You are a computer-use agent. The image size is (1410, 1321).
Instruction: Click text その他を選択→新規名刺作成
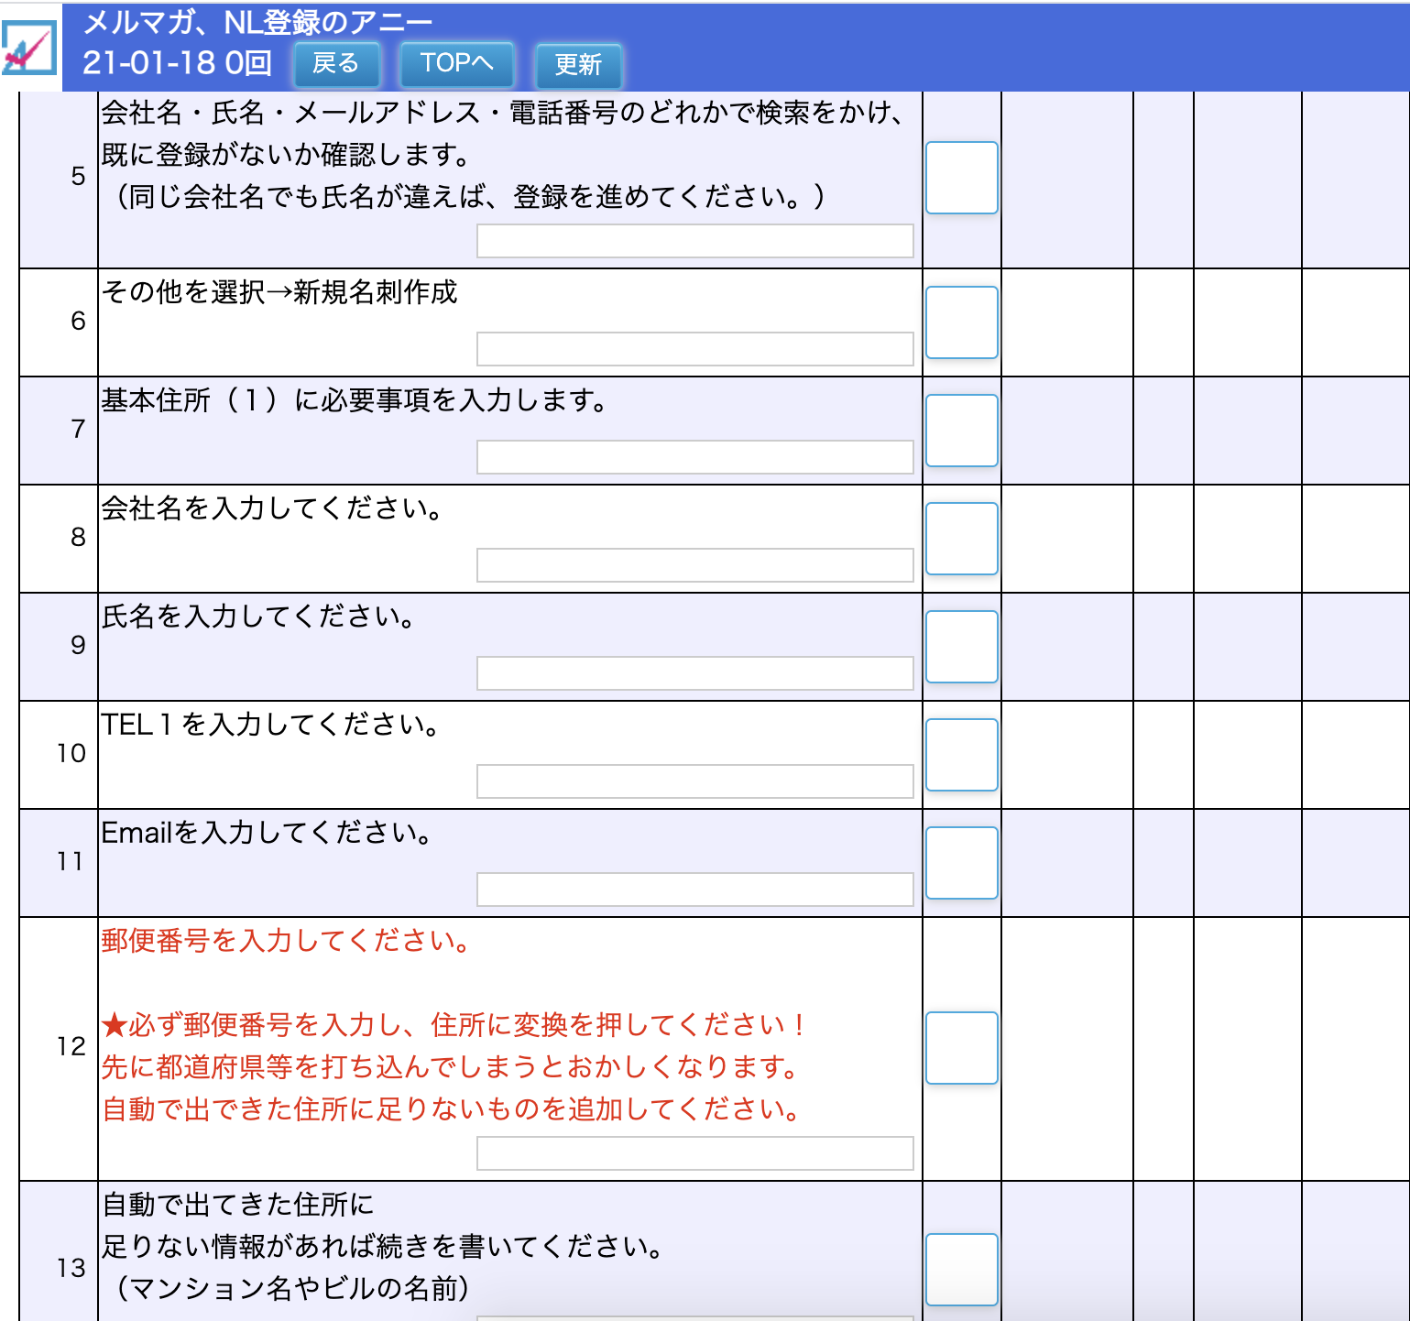point(279,292)
